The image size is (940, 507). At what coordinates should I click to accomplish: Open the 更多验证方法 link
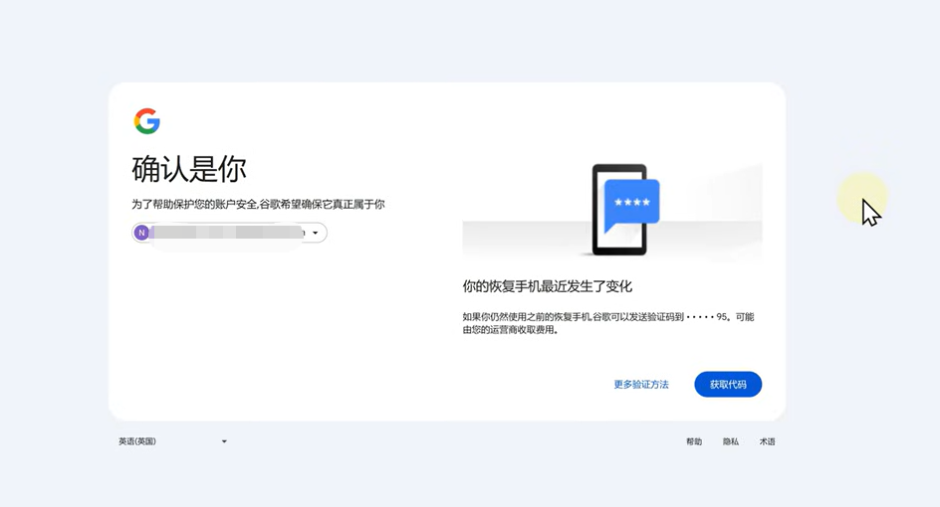pyautogui.click(x=640, y=385)
